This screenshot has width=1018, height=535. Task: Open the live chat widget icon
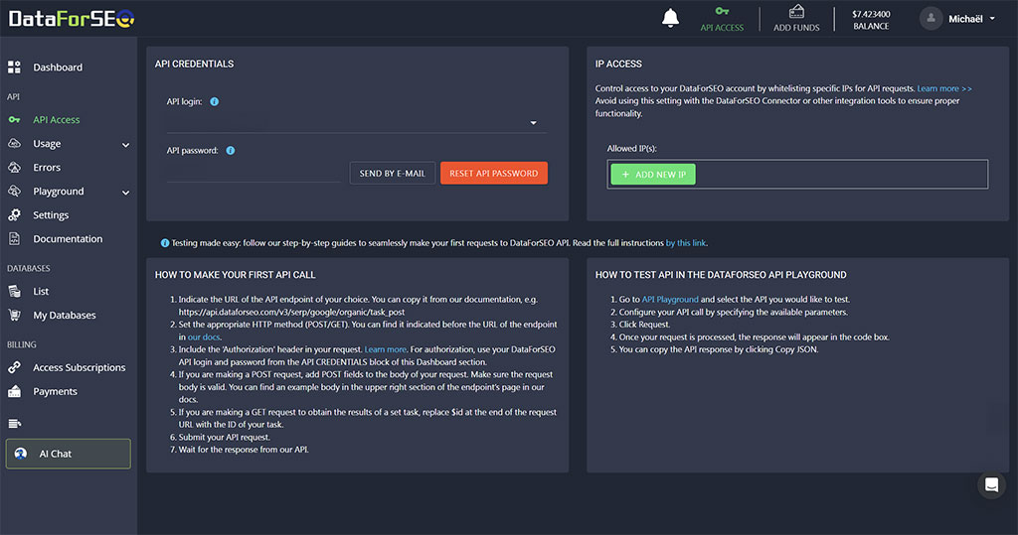click(991, 485)
